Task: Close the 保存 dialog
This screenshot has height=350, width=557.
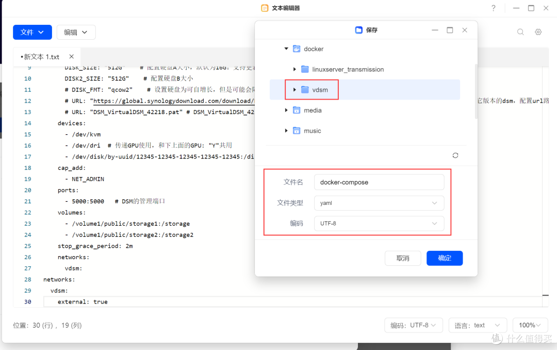Action: point(465,30)
